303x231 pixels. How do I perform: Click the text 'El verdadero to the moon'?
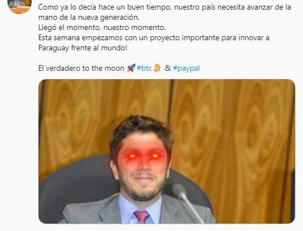coord(81,68)
